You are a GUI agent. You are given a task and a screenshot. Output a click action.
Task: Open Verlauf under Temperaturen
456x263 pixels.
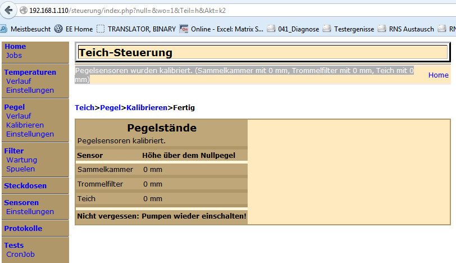pyautogui.click(x=19, y=81)
